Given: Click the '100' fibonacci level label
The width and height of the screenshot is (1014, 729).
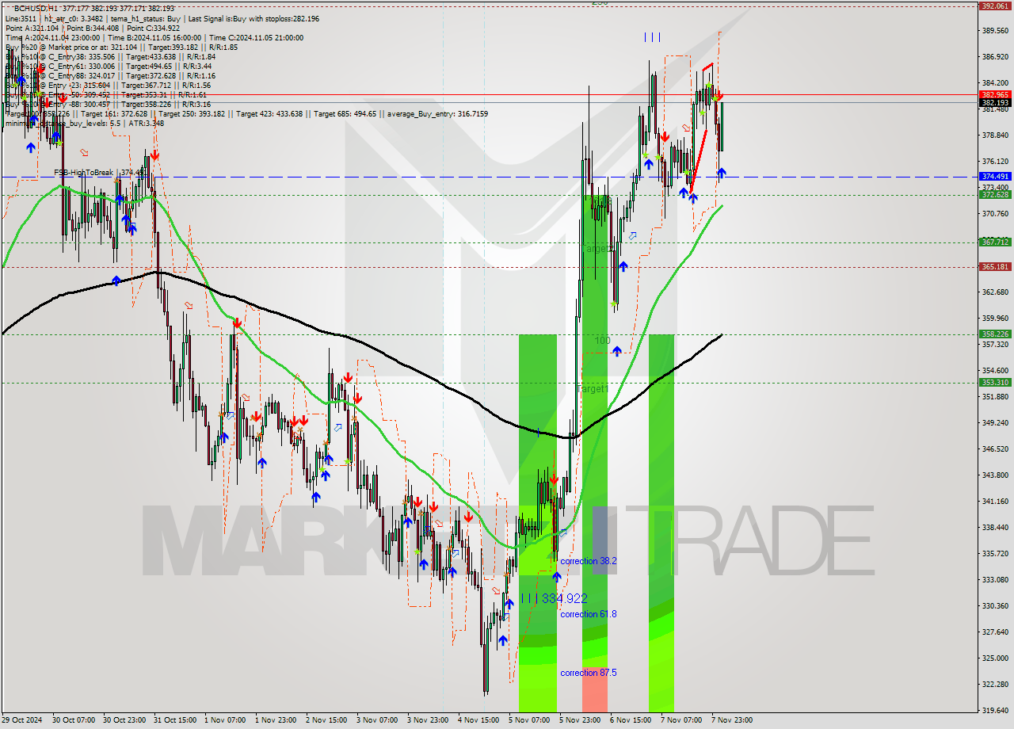Looking at the screenshot, I should [x=603, y=341].
